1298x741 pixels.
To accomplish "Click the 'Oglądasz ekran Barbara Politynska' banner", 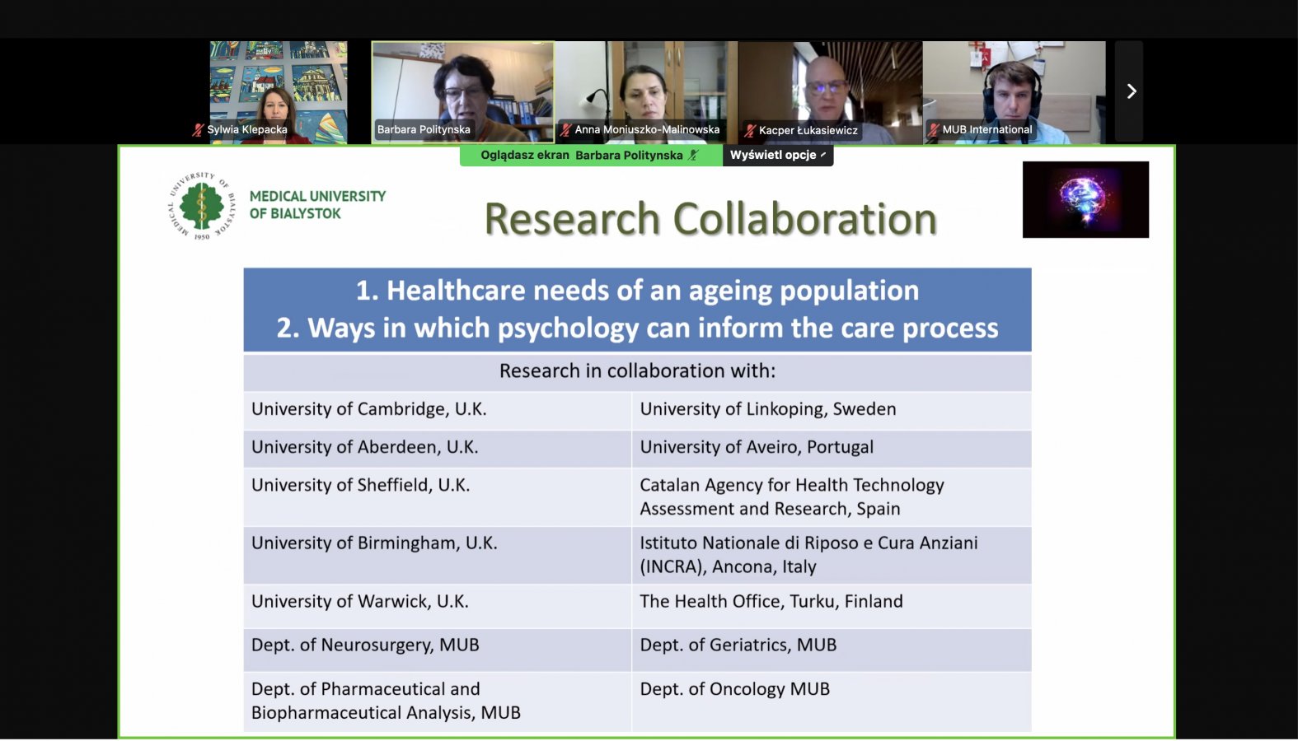I will click(581, 155).
